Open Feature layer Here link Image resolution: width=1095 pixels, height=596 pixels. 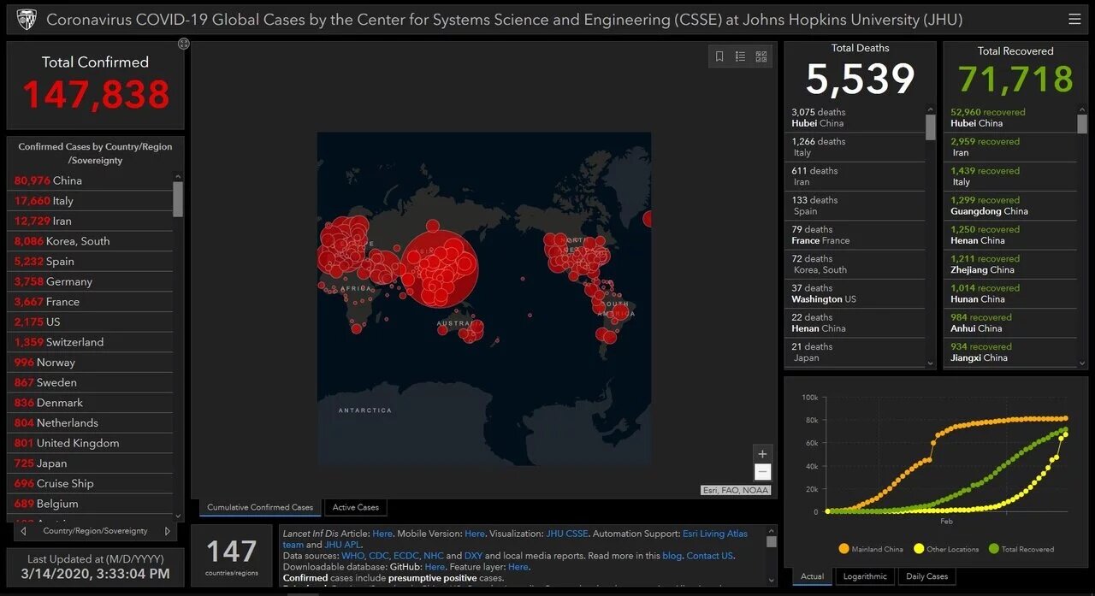(x=518, y=567)
